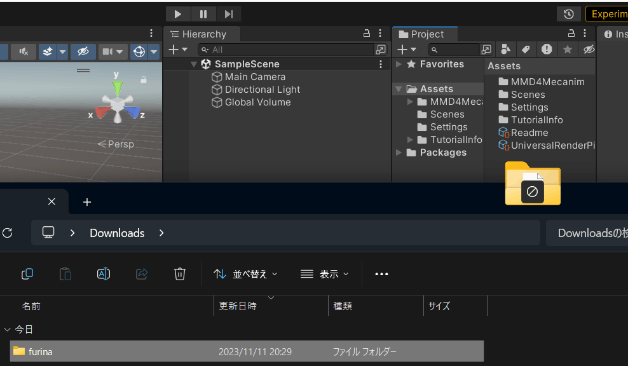Select Directional Light object
The image size is (628, 366).
(256, 90)
